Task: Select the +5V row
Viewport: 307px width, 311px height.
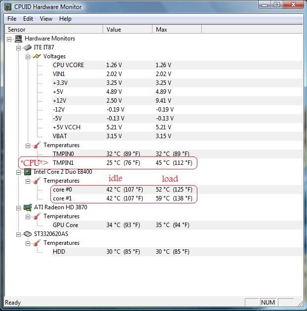Action: (177, 92)
